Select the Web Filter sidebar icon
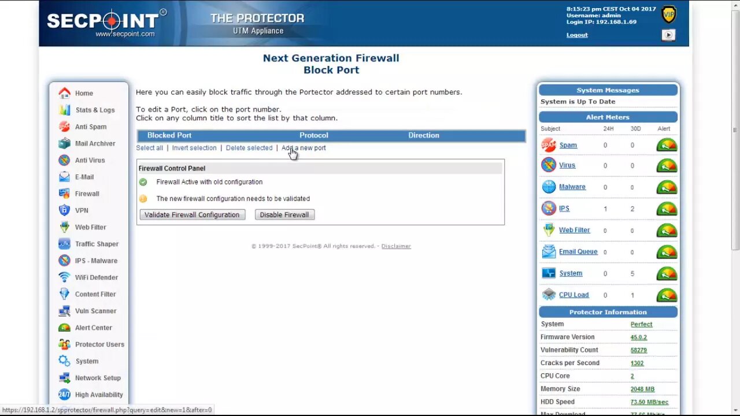The image size is (740, 416). [x=64, y=227]
